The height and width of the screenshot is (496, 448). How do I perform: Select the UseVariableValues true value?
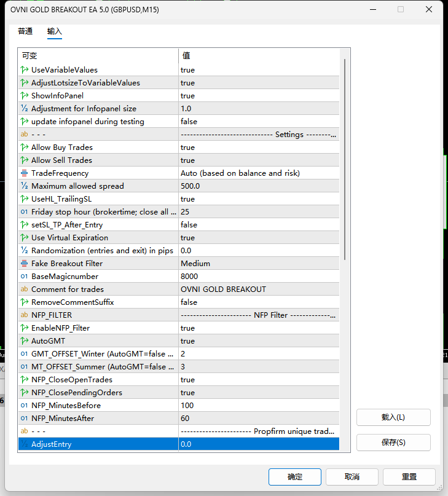[259, 69]
